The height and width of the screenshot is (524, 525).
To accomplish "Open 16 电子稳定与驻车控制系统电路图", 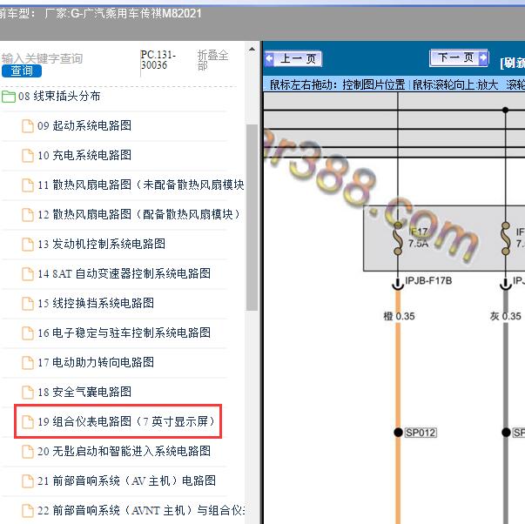I will point(124,333).
